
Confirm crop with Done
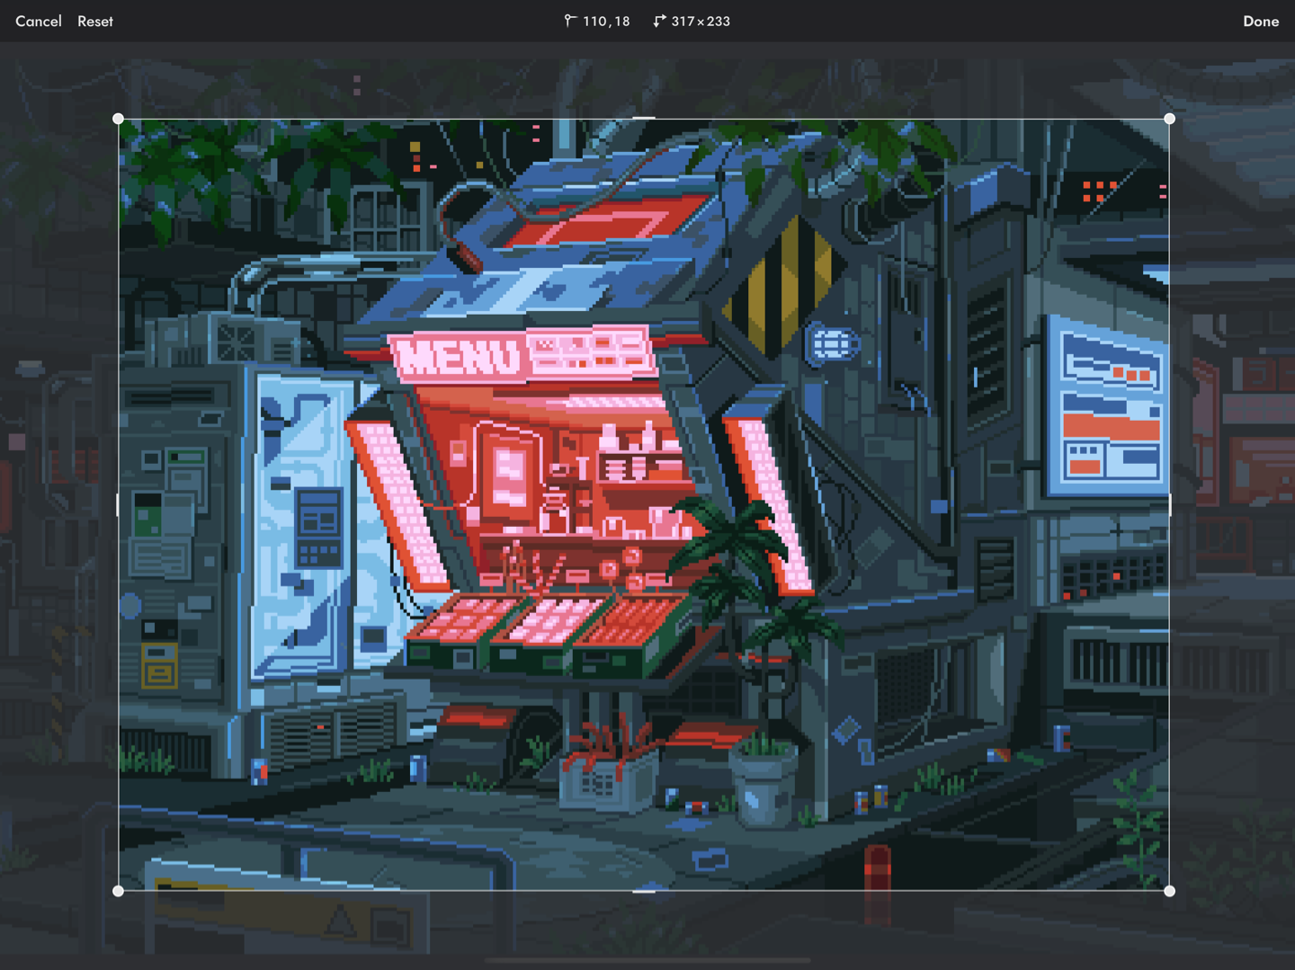[1261, 21]
